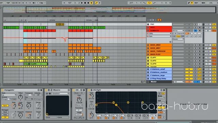Screen dimensions: 218x123
Task: Start playback with the Play button
Action: tap(82, 3)
